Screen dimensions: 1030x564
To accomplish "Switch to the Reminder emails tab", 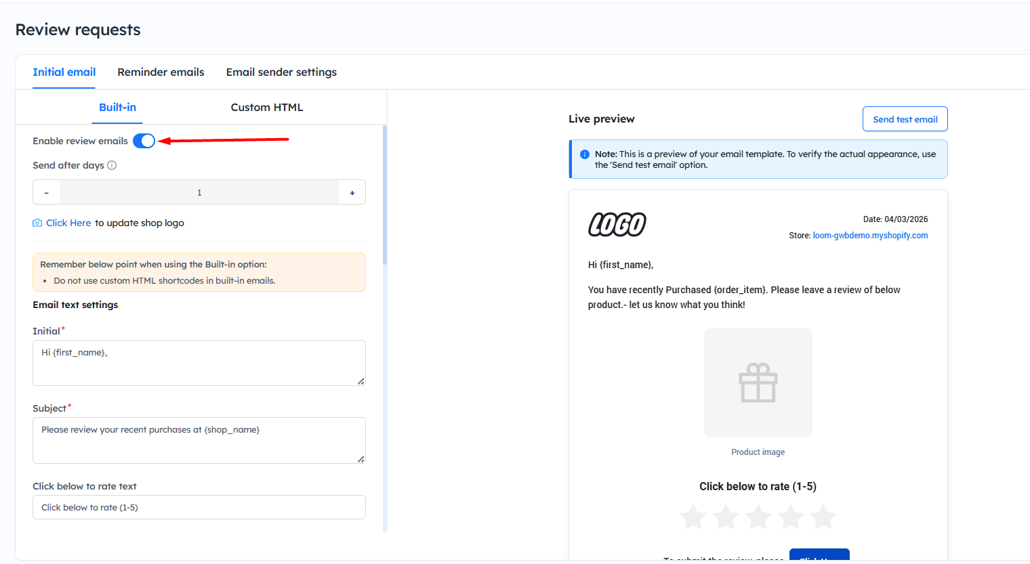I will point(161,72).
